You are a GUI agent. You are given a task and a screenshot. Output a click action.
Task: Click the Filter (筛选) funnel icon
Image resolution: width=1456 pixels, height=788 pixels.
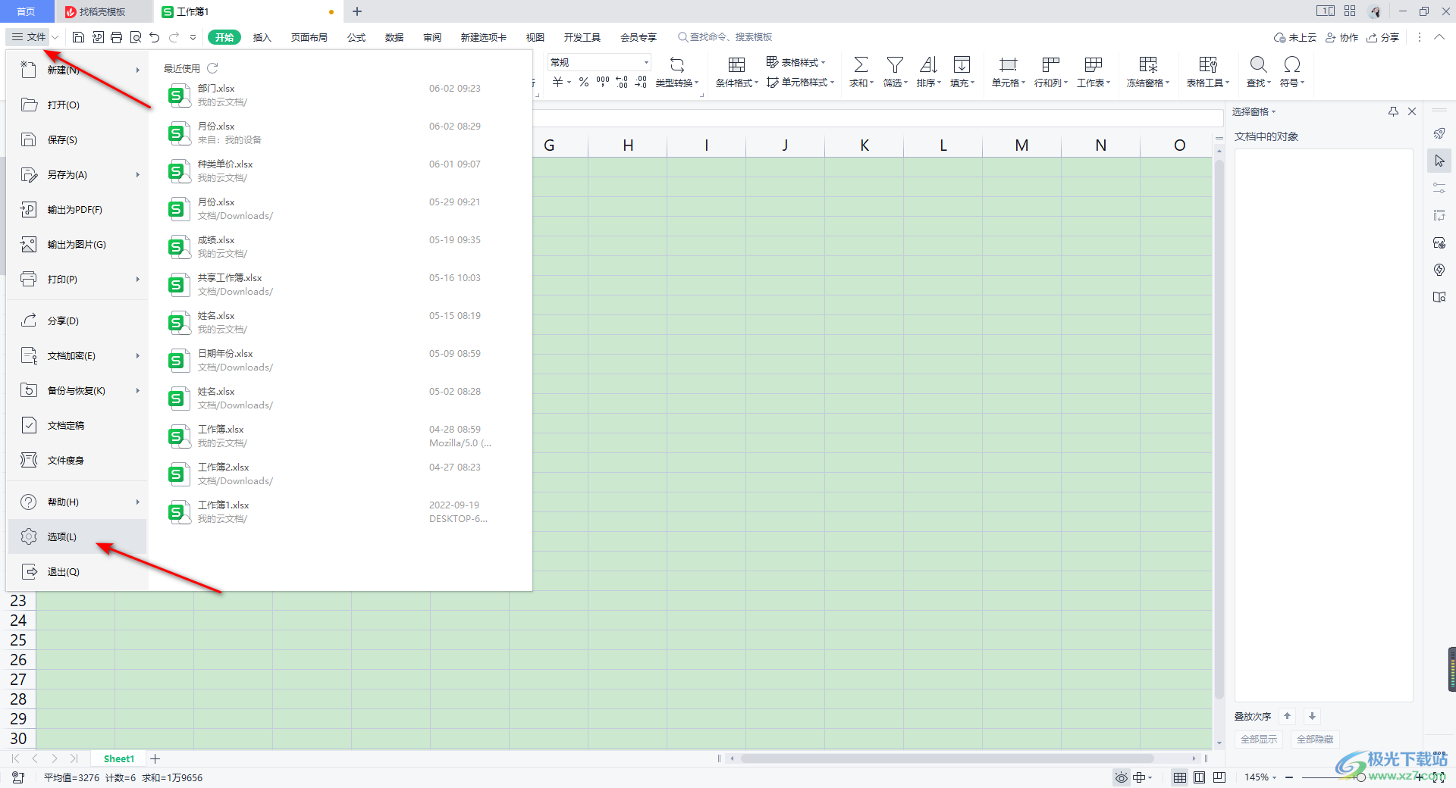(x=895, y=64)
